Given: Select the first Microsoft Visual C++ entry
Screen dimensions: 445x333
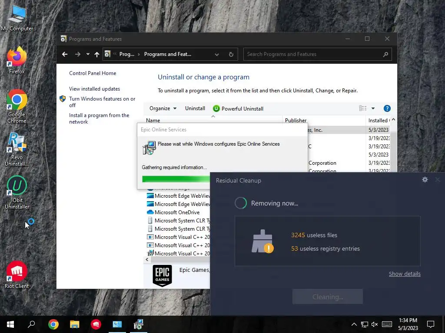Looking at the screenshot, I should click(x=178, y=237).
